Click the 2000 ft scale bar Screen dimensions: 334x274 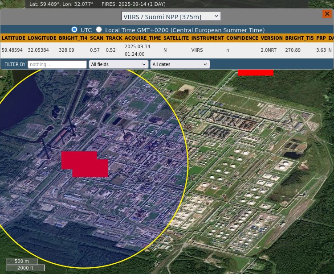25,268
